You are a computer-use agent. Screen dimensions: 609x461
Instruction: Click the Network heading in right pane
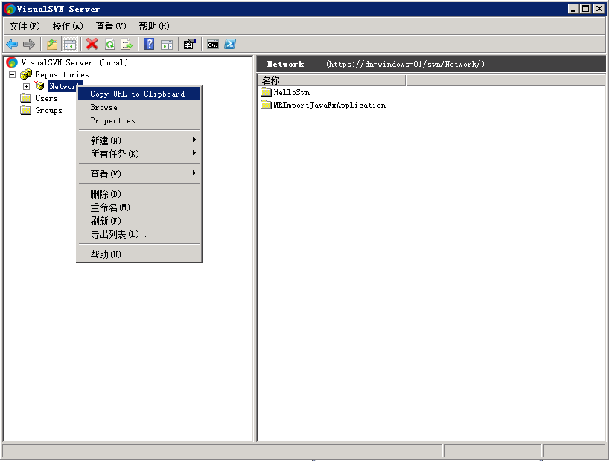click(285, 65)
